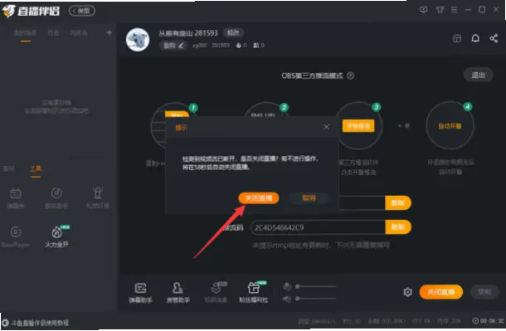This screenshot has height=331, width=506.
Task: Click the 退出 button for OBS mode
Action: (x=479, y=75)
